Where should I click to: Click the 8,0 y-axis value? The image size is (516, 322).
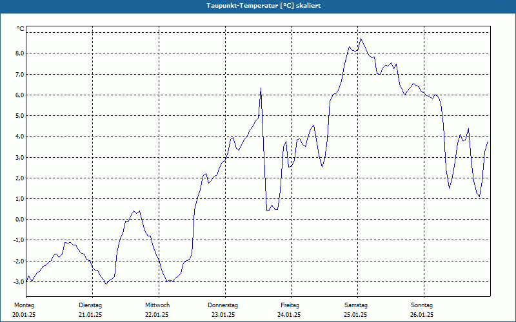19,53
